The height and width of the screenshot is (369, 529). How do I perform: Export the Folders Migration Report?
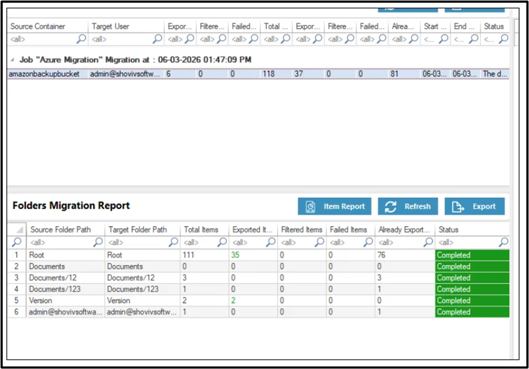tap(474, 206)
